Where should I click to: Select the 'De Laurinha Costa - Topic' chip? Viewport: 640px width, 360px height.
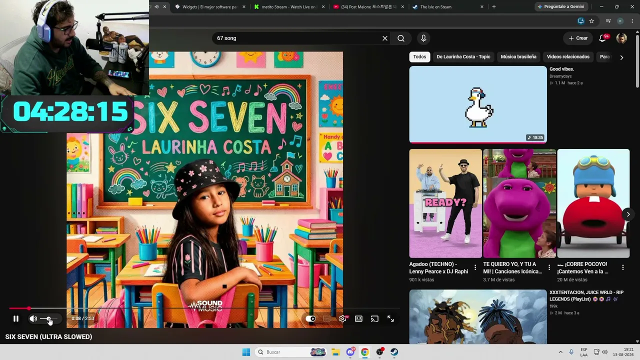[x=463, y=56]
